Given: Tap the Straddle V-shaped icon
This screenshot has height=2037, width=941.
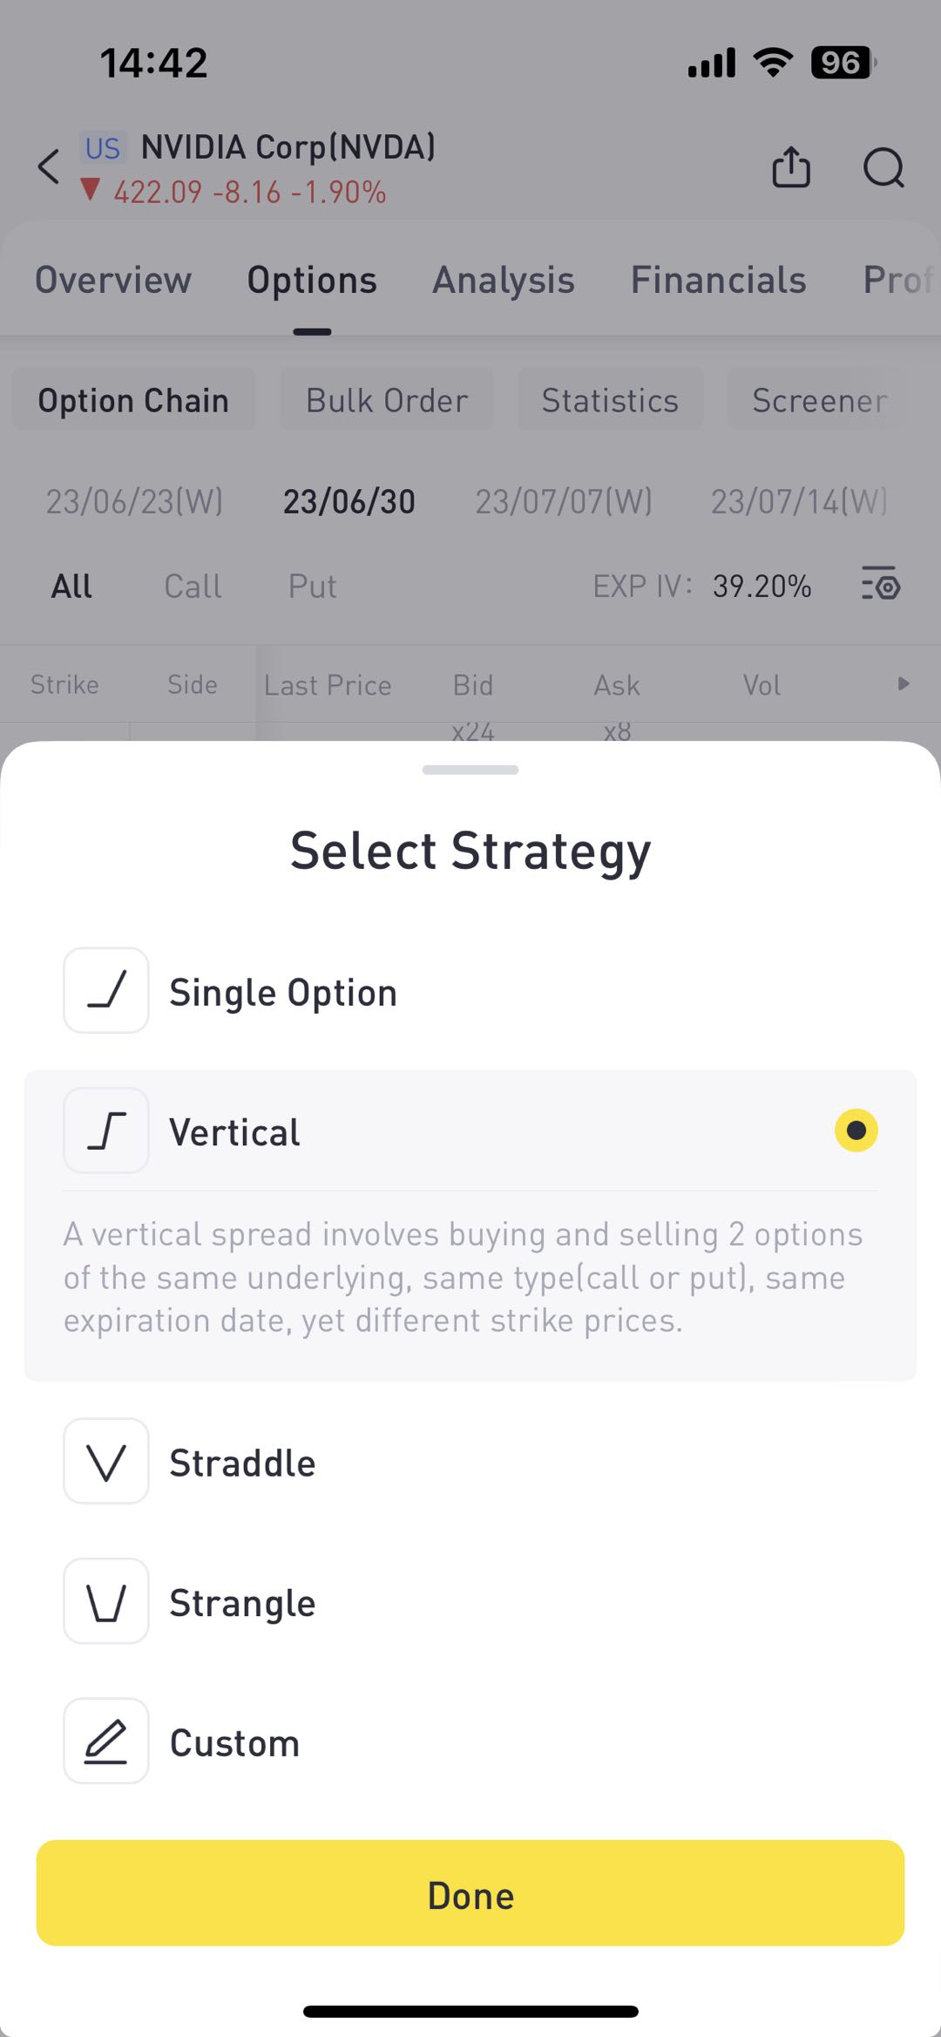Looking at the screenshot, I should pos(106,1461).
